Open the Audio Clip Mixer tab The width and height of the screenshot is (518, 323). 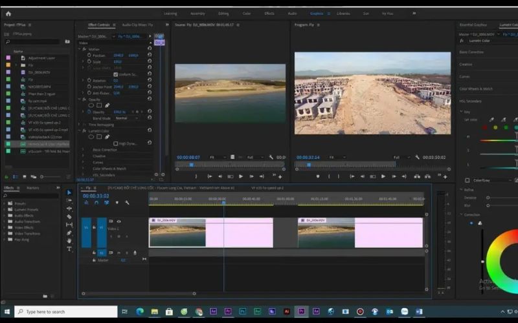tap(137, 25)
